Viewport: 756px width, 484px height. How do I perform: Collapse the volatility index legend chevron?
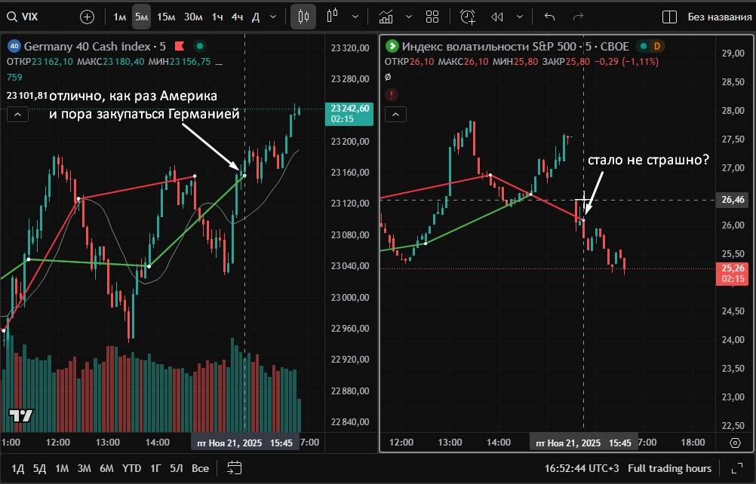pos(395,114)
